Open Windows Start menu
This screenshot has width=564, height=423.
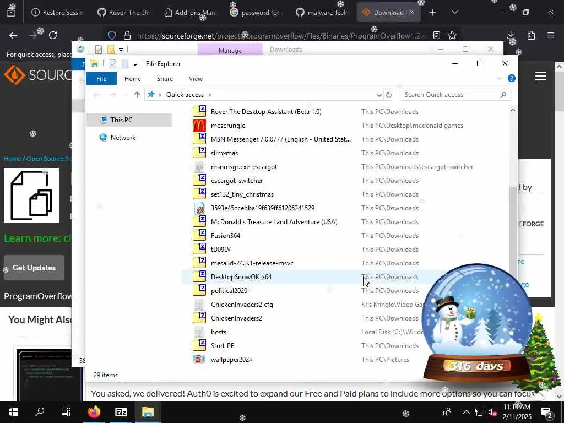point(13,412)
